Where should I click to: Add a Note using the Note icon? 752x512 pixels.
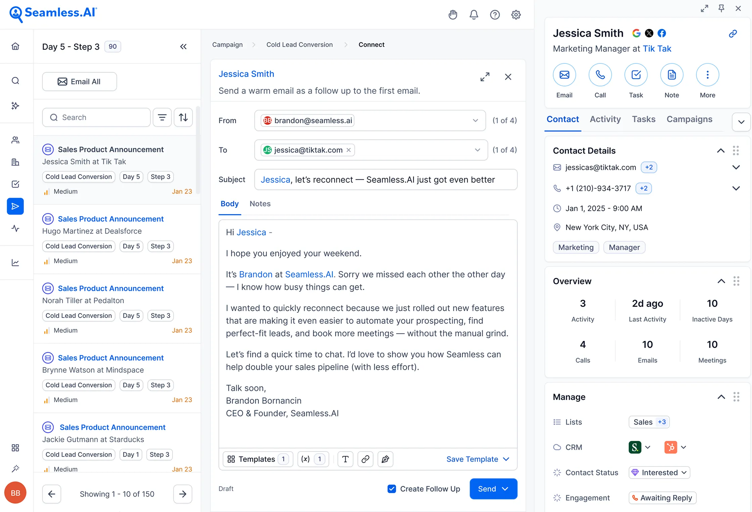point(671,74)
